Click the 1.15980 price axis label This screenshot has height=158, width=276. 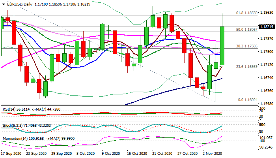point(267,103)
